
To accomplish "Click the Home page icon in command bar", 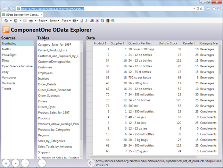I will [x=6, y=20].
